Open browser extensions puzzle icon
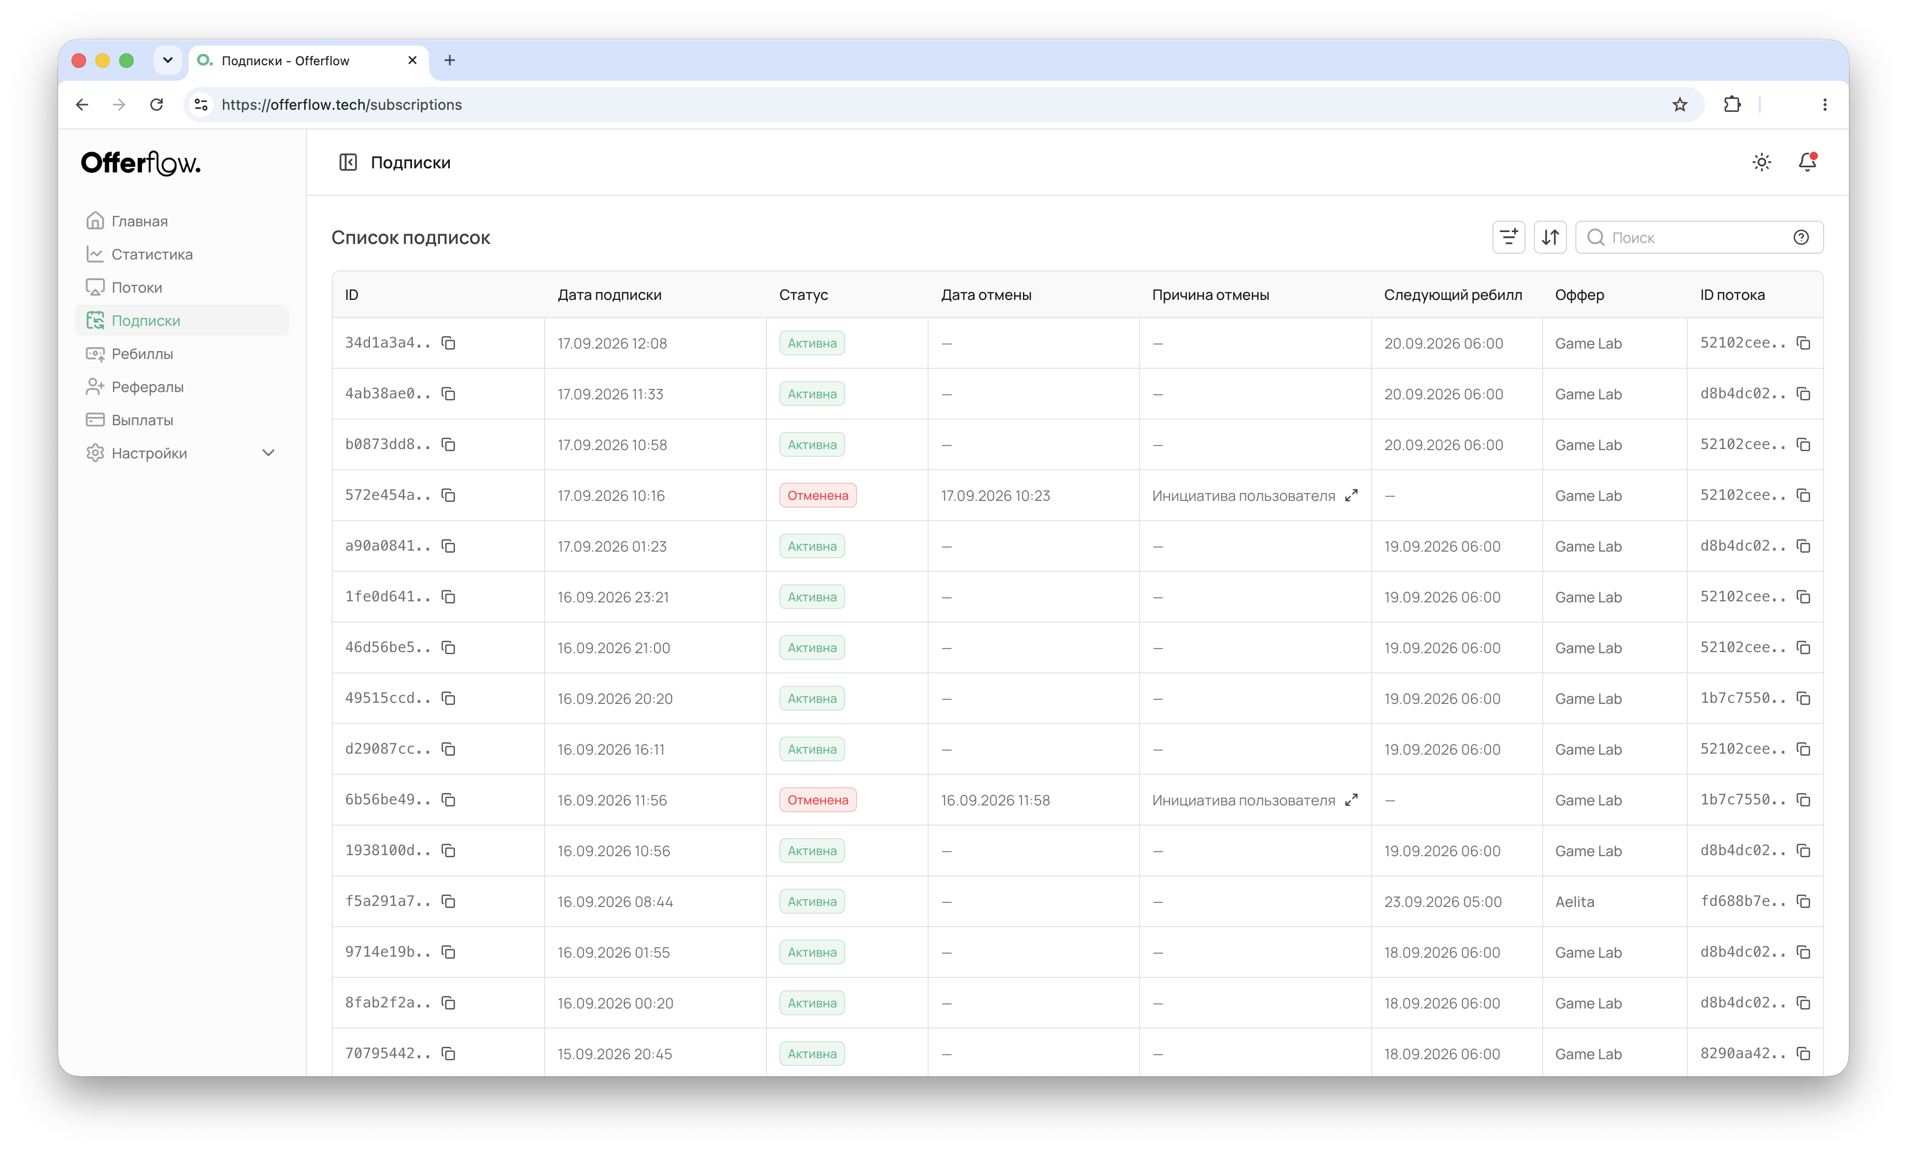Viewport: 1907px width, 1153px height. (x=1732, y=105)
